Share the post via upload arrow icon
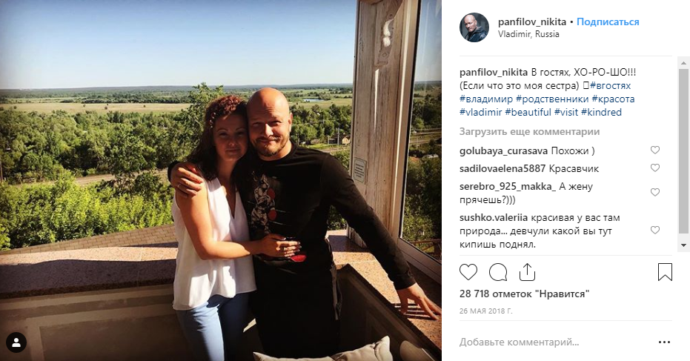Image resolution: width=690 pixels, height=361 pixels. pyautogui.click(x=527, y=272)
